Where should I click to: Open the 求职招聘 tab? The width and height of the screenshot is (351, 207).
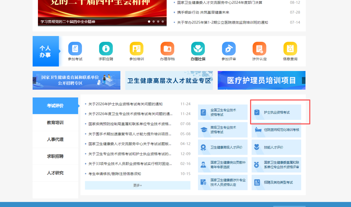click(x=55, y=156)
